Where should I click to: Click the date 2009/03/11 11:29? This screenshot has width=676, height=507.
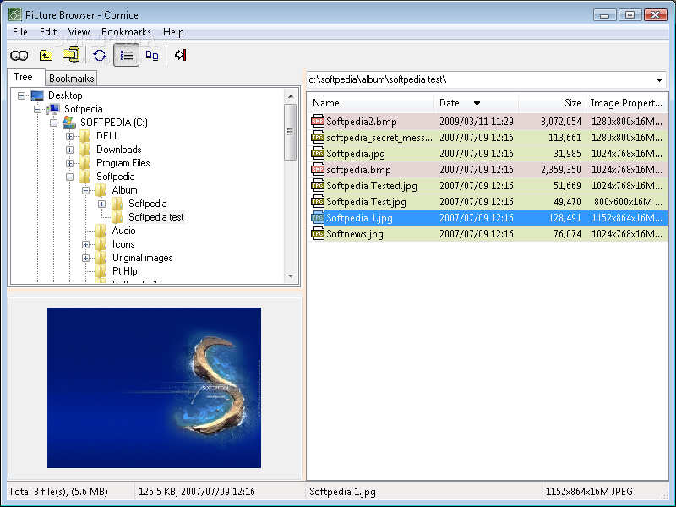[477, 122]
